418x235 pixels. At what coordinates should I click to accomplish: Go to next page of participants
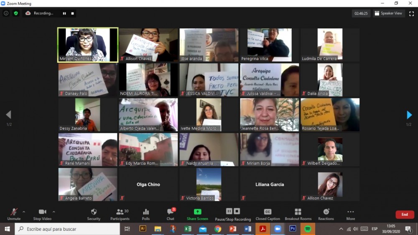coord(409,115)
